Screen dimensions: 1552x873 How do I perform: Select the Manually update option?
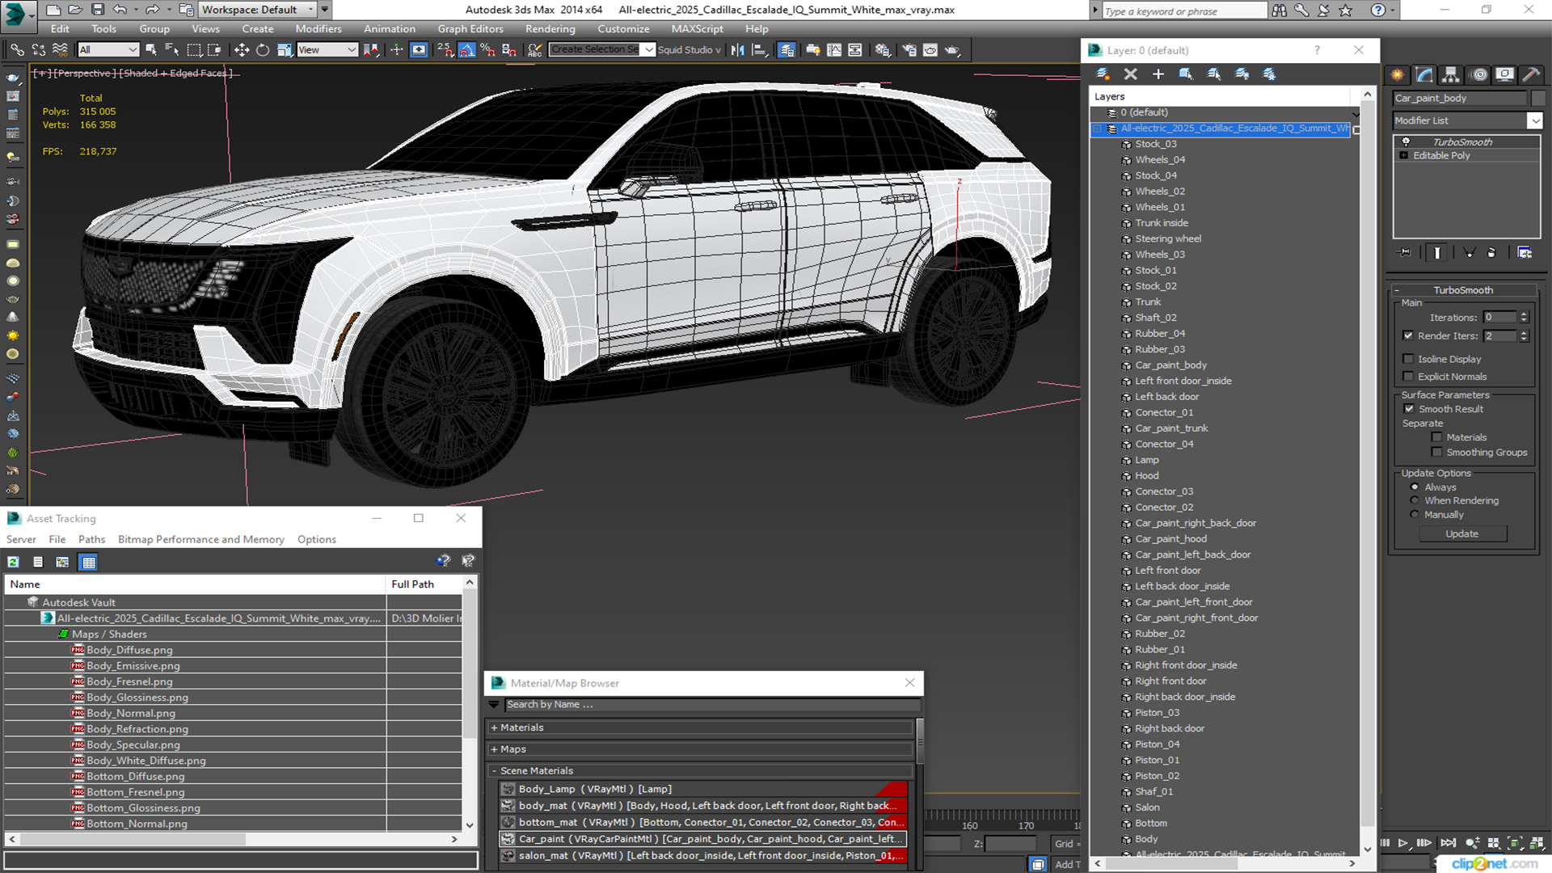click(x=1415, y=515)
